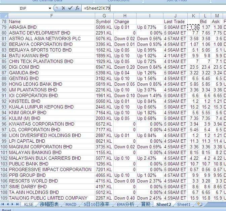The height and width of the screenshot is (211, 226).
Task: Confirm the formula with the checkmark icon
Action: [70, 8]
